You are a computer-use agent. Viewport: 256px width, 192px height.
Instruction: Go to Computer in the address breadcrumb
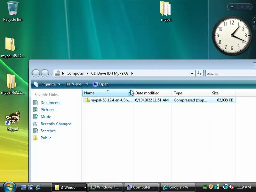pos(75,73)
